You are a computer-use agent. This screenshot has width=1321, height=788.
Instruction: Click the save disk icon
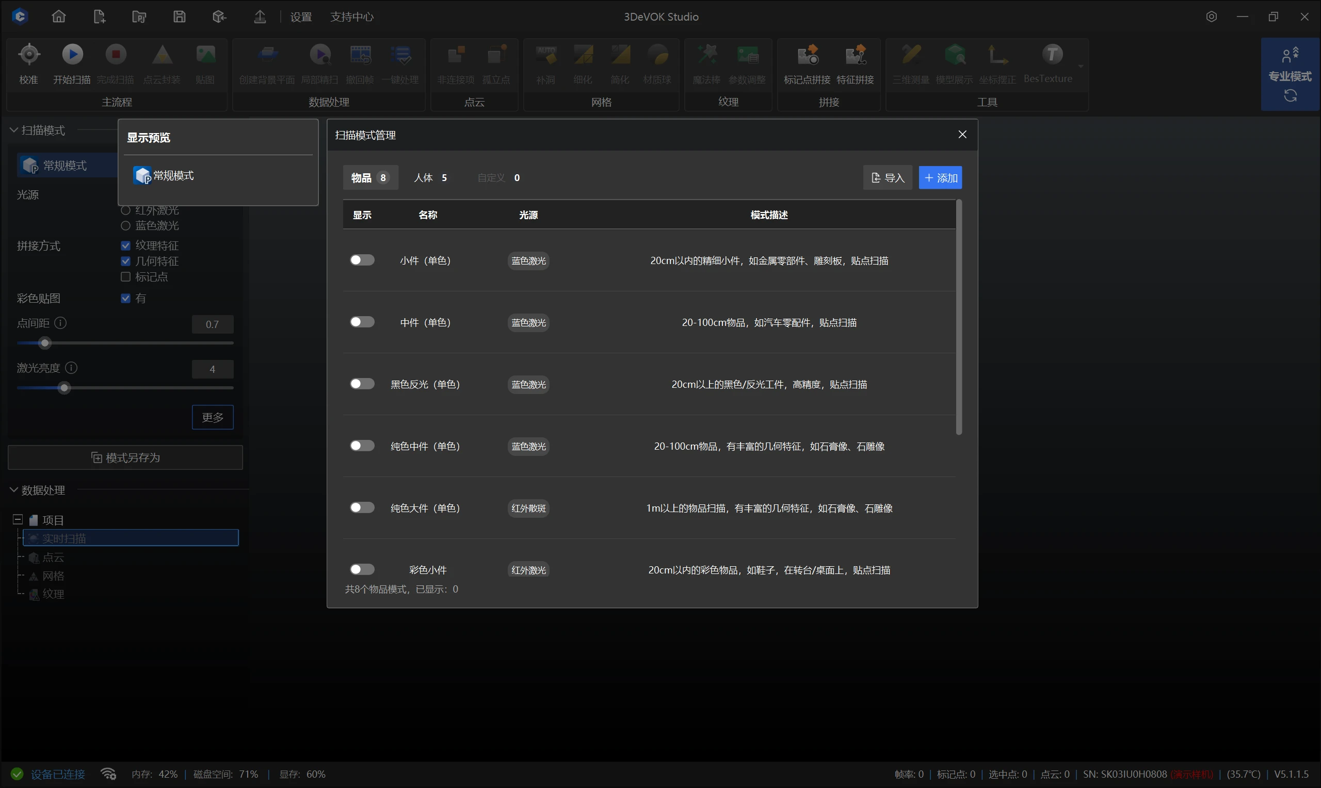[x=180, y=17]
